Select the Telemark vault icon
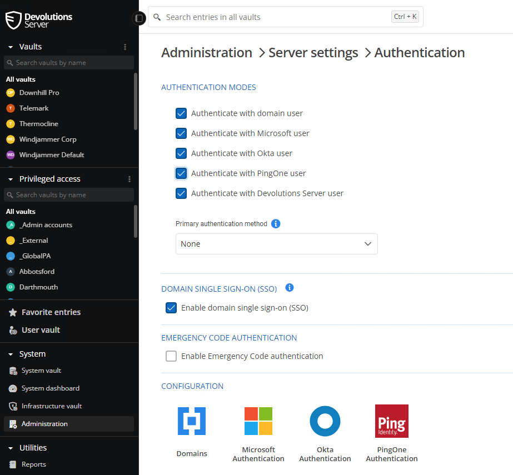The width and height of the screenshot is (513, 475). click(11, 108)
